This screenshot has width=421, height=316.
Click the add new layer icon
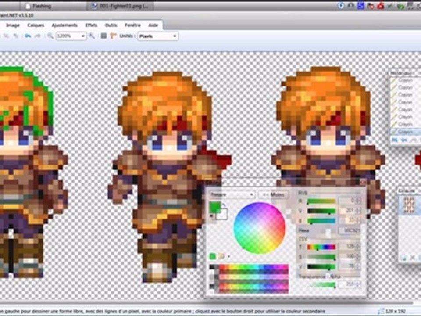point(403,258)
